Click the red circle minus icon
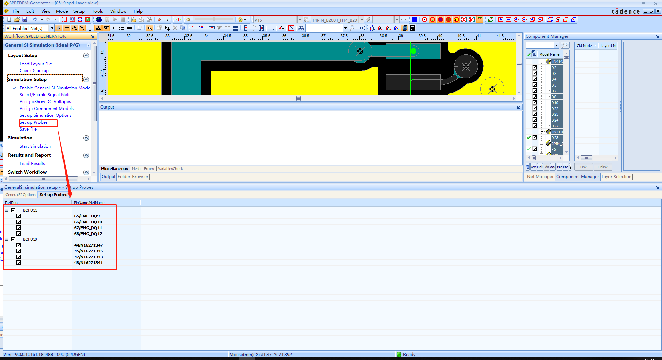This screenshot has height=360, width=662. pos(524,20)
